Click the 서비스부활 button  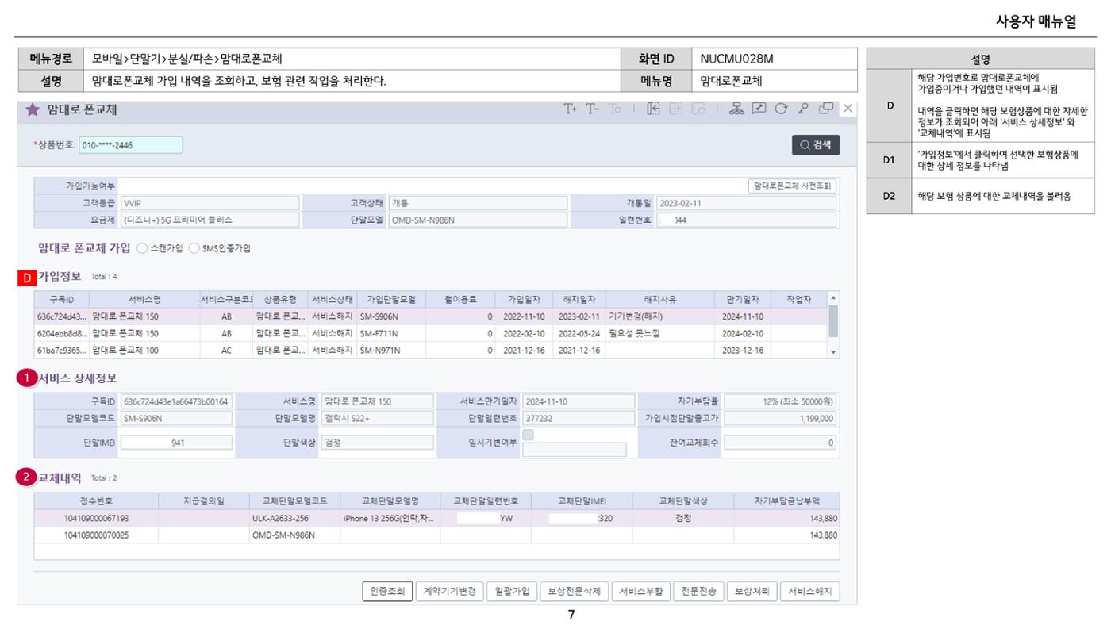641,591
